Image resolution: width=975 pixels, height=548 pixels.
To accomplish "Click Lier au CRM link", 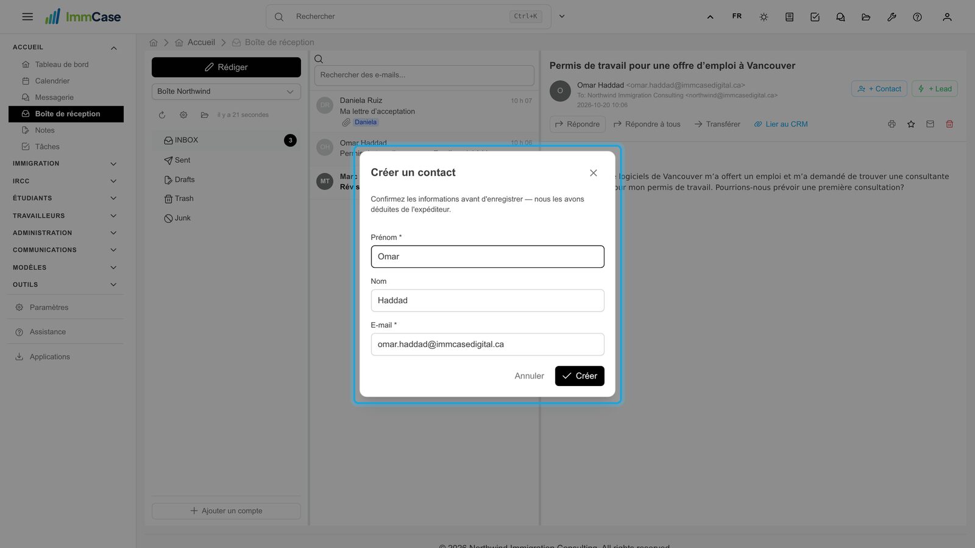I will click(x=781, y=124).
